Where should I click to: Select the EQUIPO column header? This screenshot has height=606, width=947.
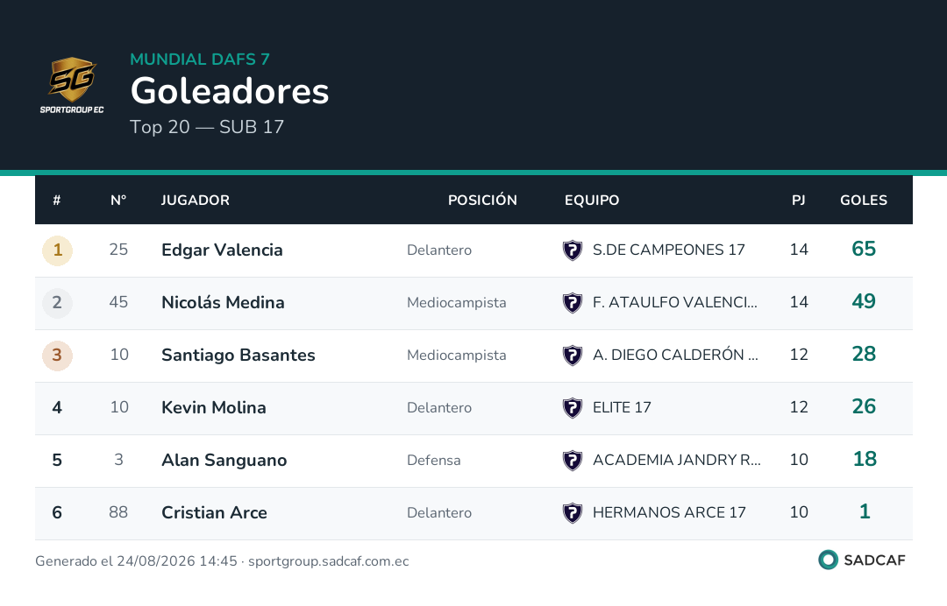pos(592,201)
